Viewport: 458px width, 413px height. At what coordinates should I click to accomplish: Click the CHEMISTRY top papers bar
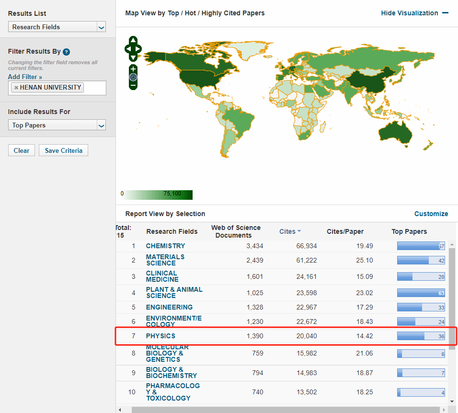pos(421,246)
